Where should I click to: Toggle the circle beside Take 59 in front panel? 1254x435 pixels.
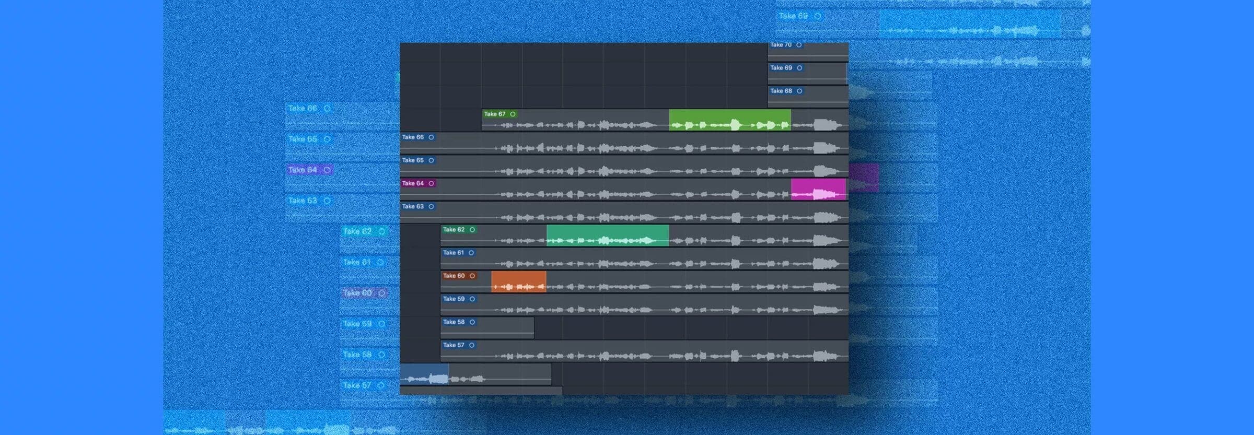coord(472,299)
